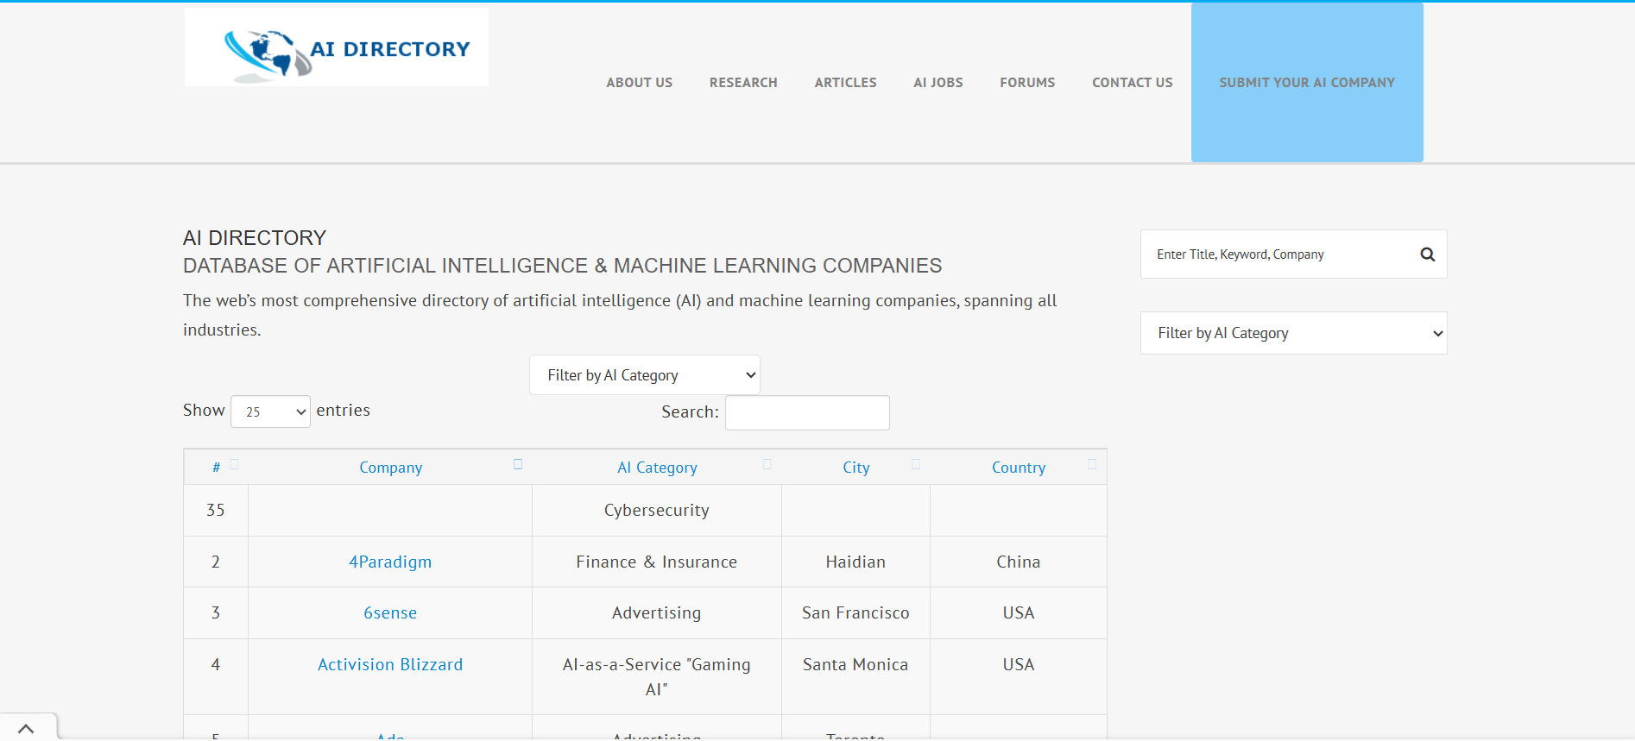Open sidebar Filter by AI Category dropdown
The image size is (1635, 741).
1293,333
